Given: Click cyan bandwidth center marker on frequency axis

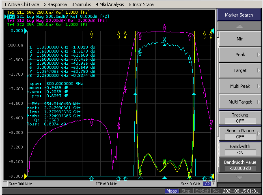Looking at the screenshot, I should 164,178.
